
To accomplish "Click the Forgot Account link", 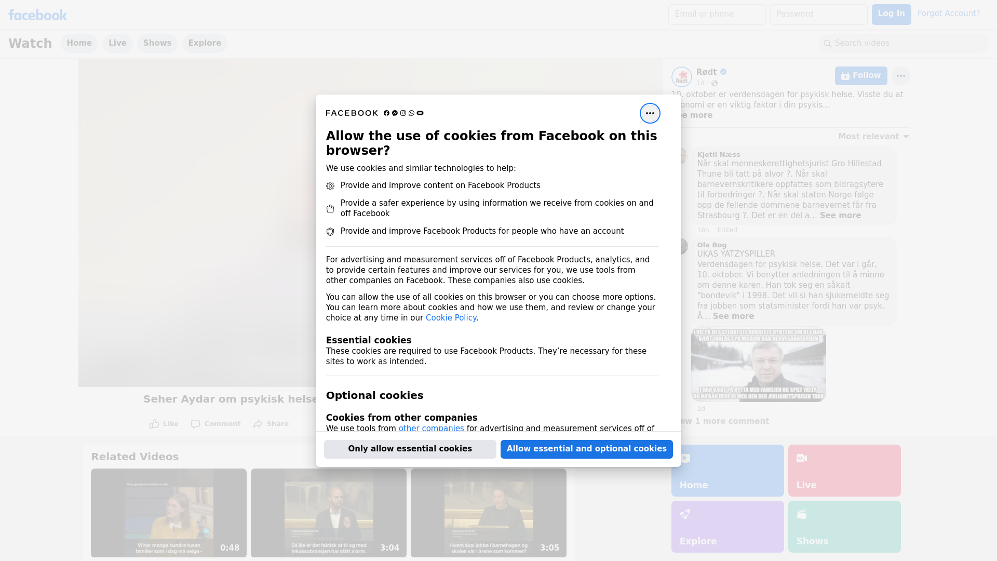I will point(948,14).
